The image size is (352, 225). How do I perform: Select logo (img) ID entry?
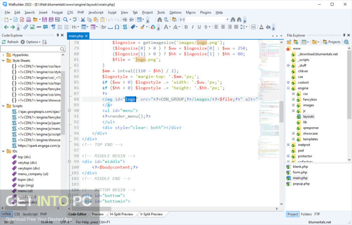coord(26,185)
